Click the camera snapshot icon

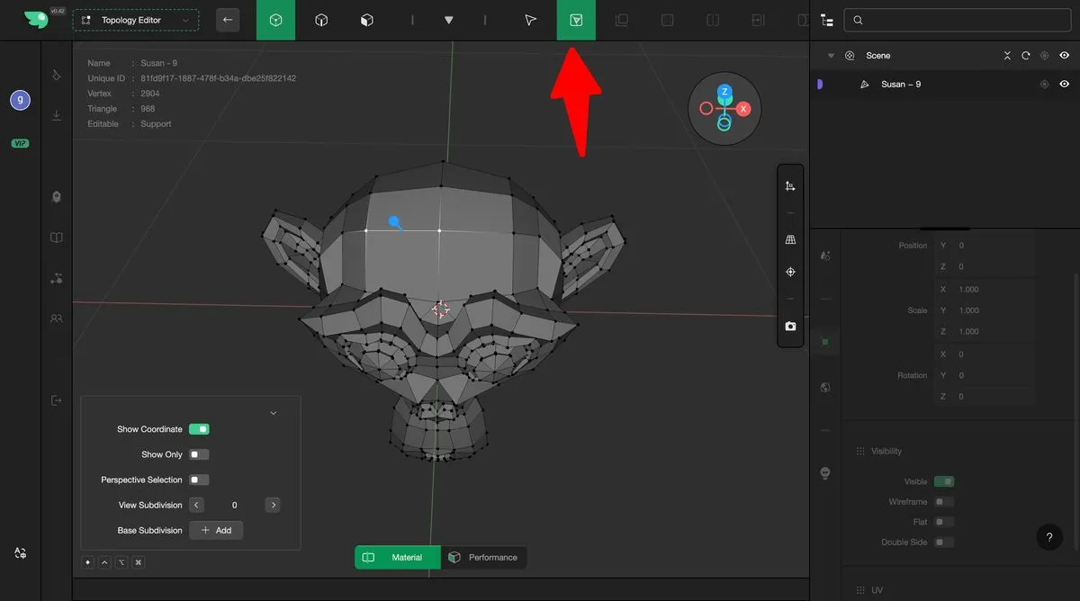[x=790, y=327]
